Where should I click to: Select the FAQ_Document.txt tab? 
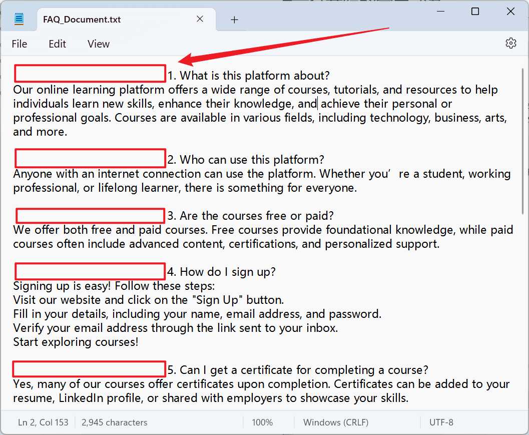[x=82, y=20]
